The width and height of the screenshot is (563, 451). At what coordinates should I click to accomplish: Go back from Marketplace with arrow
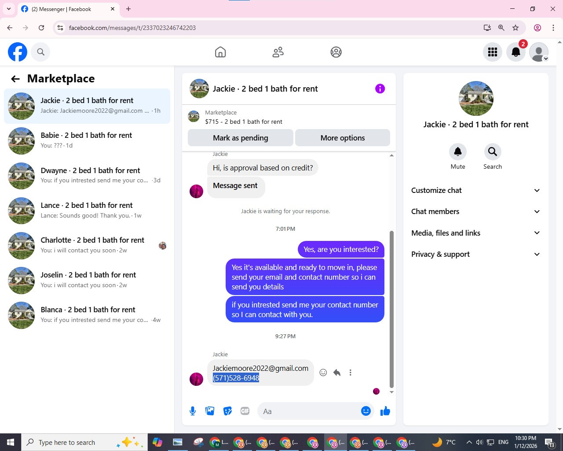(15, 79)
